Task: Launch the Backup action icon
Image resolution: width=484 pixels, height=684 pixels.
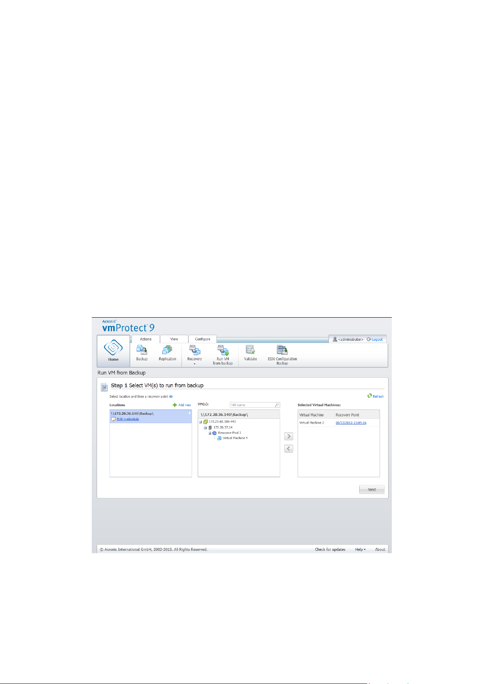Action: 142,353
